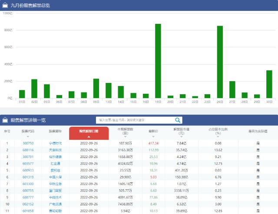Click the 01日 bar in the chart
The width and height of the screenshot is (278, 214).
(22, 94)
